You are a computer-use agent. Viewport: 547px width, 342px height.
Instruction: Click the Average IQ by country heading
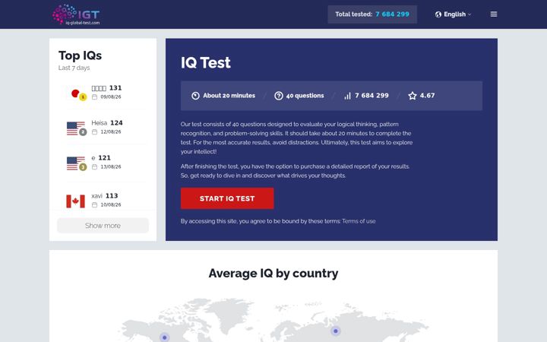(x=273, y=274)
